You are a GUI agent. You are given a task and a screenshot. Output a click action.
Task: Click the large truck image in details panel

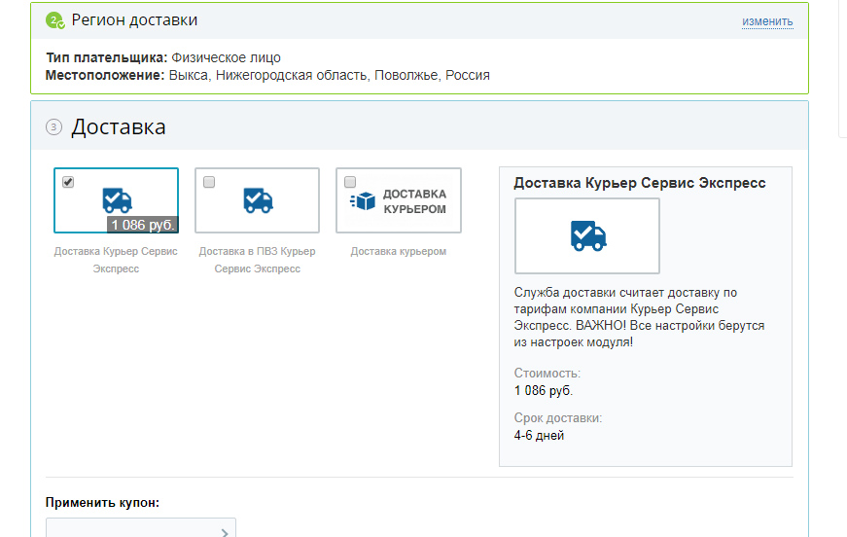click(x=587, y=235)
